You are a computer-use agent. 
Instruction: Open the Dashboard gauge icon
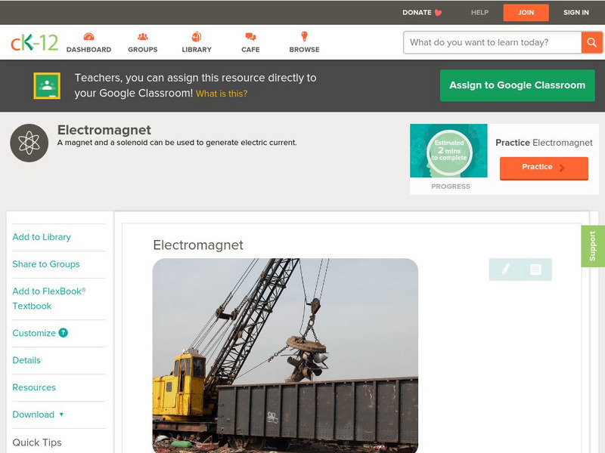coord(88,37)
